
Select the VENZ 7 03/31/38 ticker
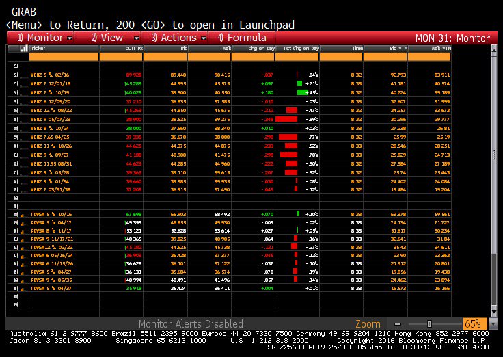tap(51, 190)
